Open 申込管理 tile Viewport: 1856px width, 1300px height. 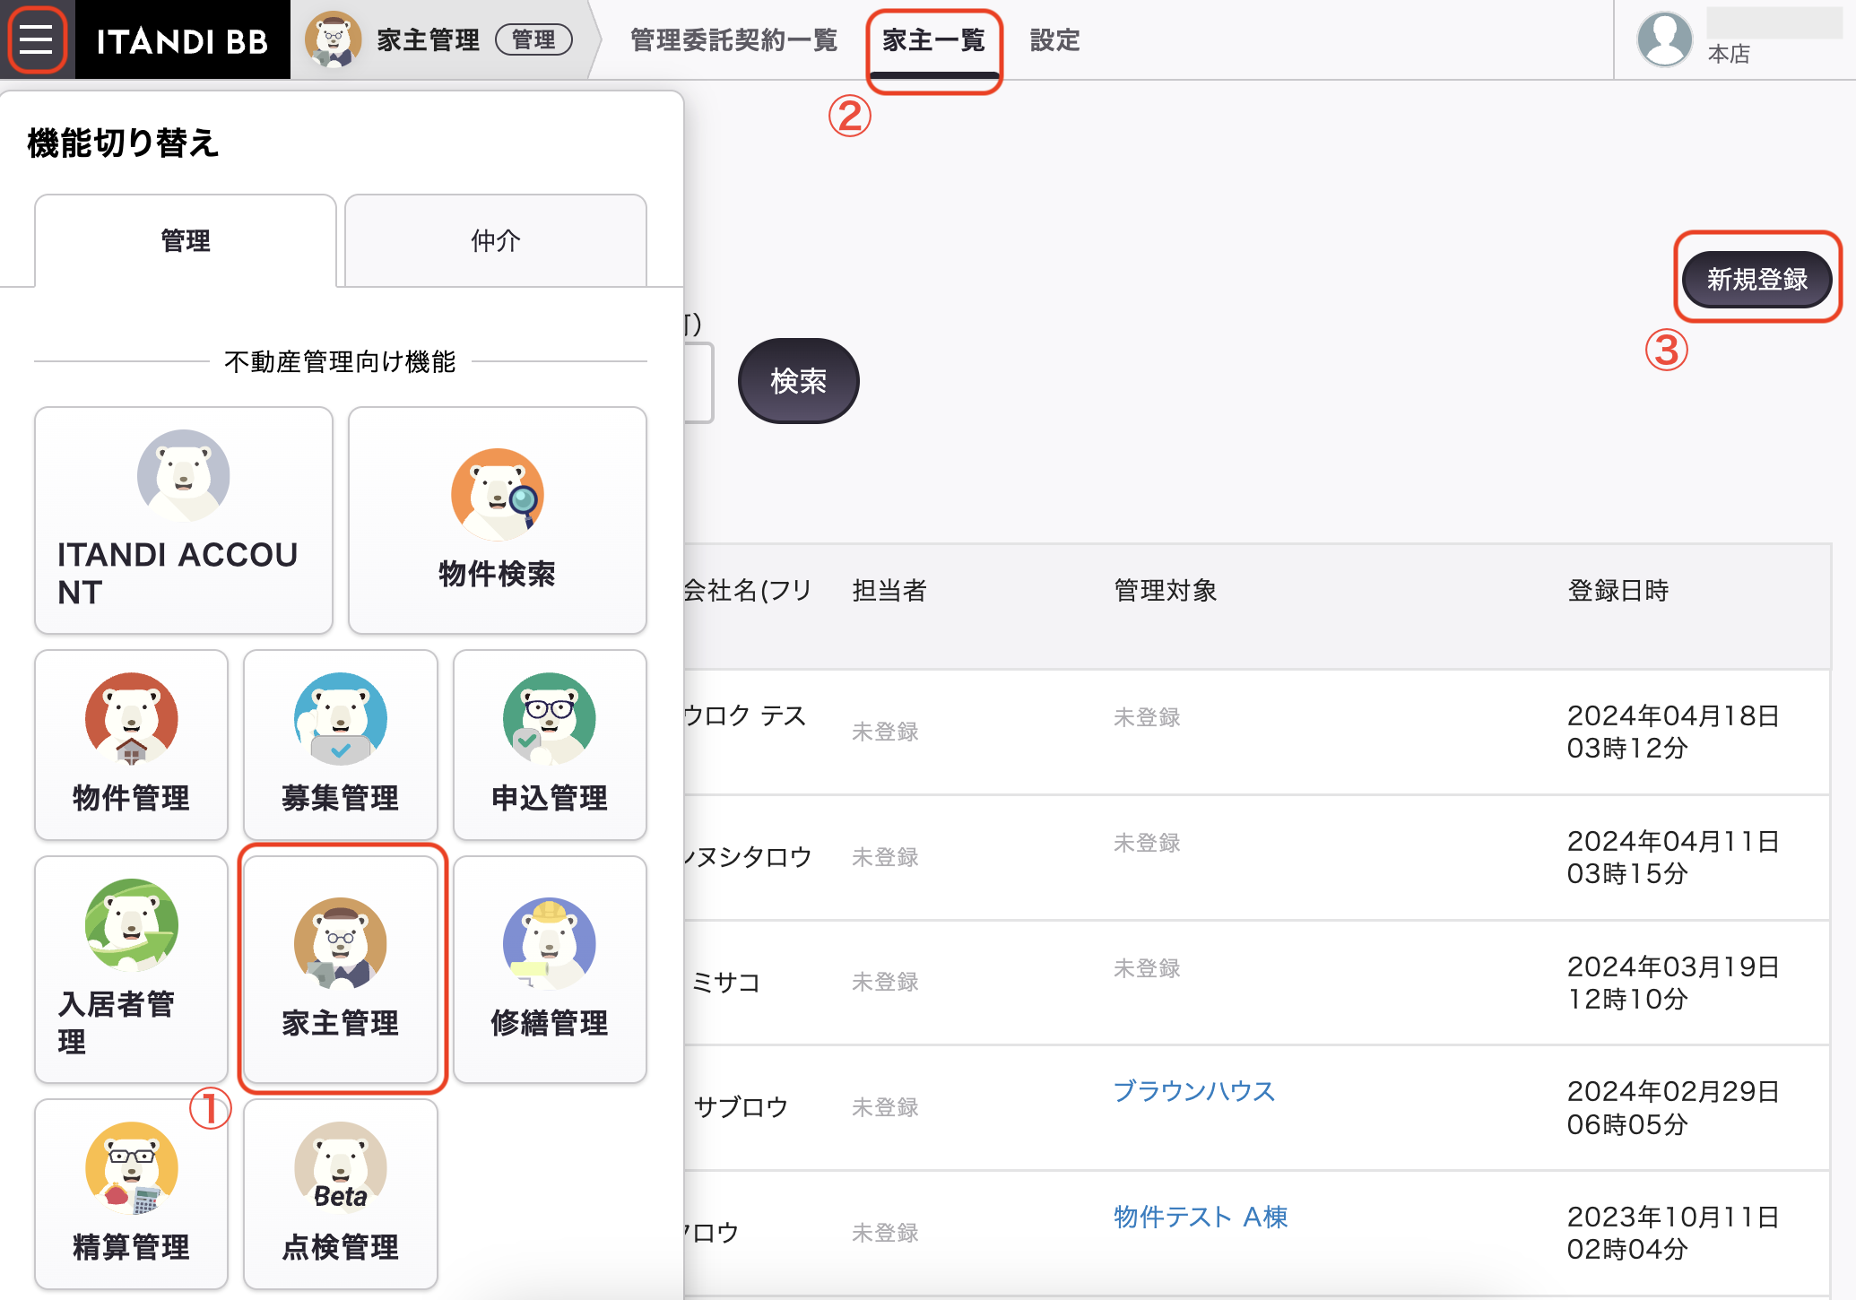pyautogui.click(x=550, y=744)
